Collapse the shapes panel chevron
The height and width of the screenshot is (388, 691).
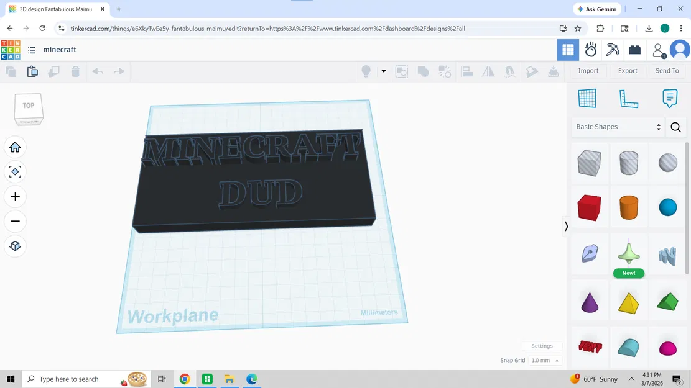[566, 226]
